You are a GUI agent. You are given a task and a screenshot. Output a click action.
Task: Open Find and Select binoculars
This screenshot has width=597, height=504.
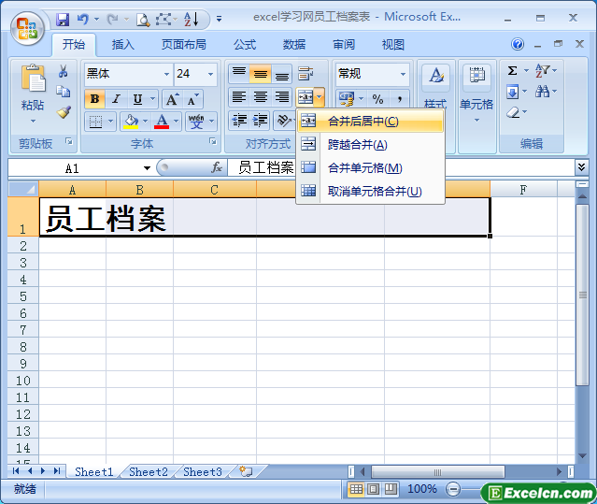pyautogui.click(x=542, y=92)
